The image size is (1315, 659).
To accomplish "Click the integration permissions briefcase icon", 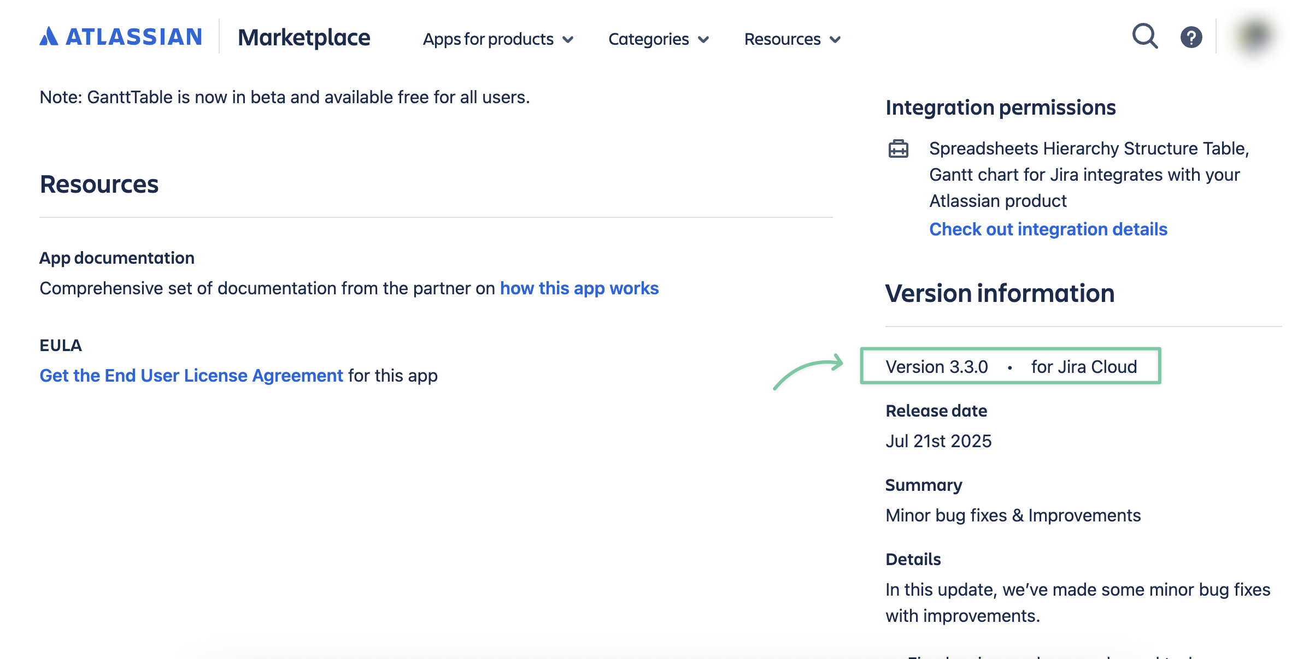I will coord(898,149).
